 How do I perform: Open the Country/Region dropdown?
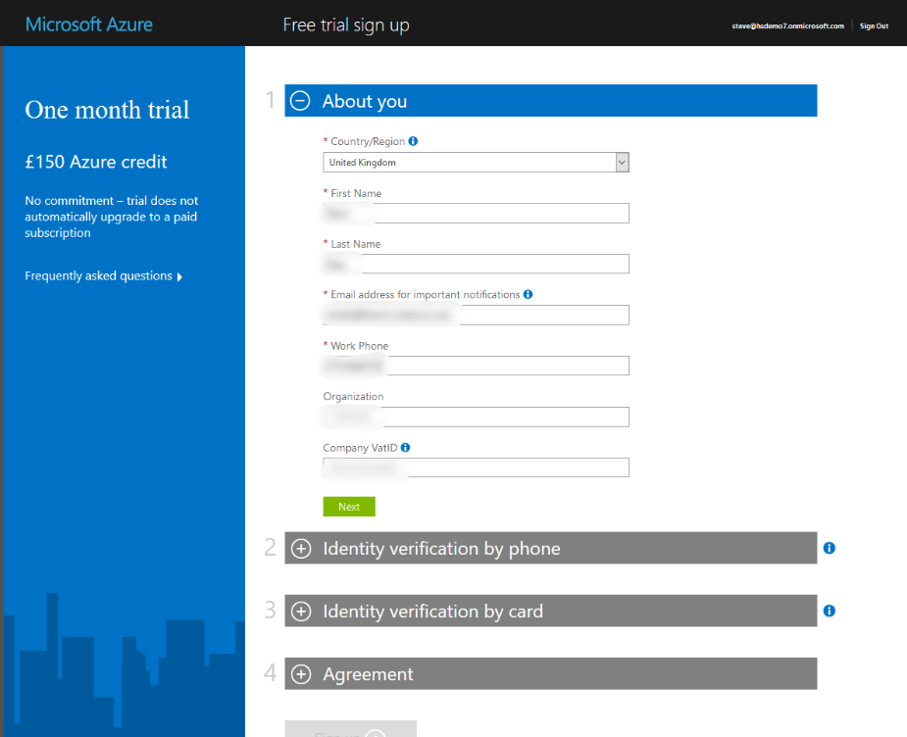click(x=476, y=163)
